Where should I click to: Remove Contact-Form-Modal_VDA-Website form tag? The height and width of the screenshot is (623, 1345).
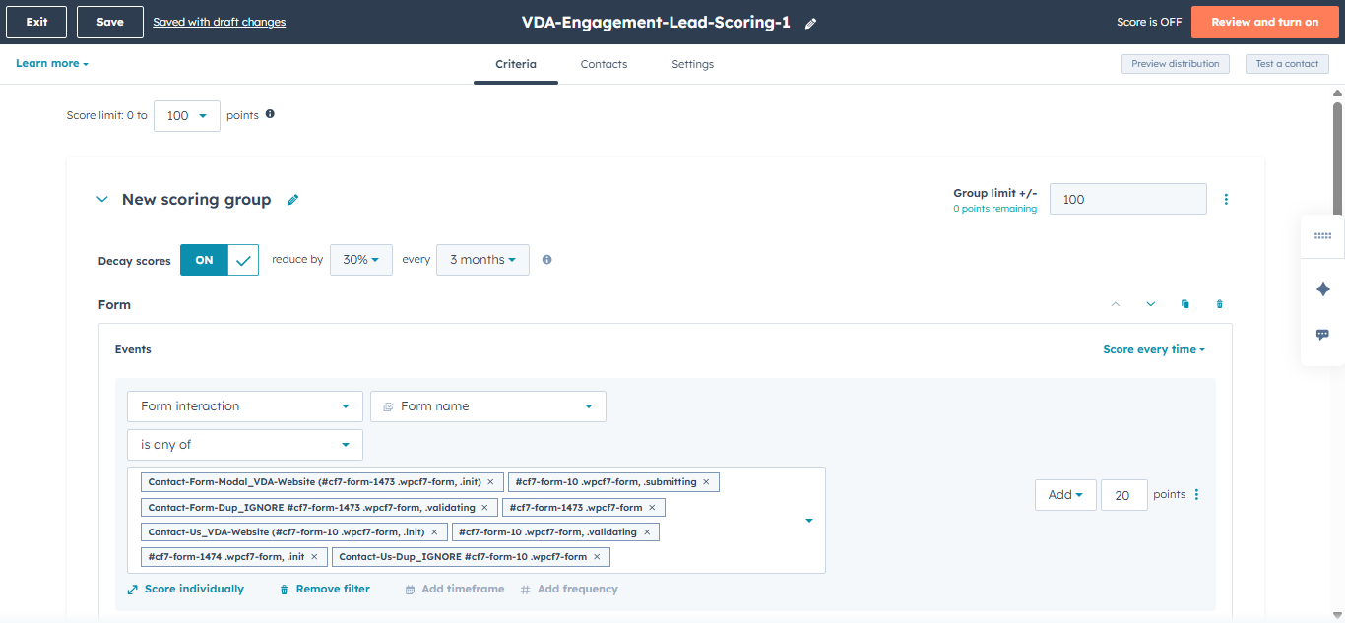(491, 482)
